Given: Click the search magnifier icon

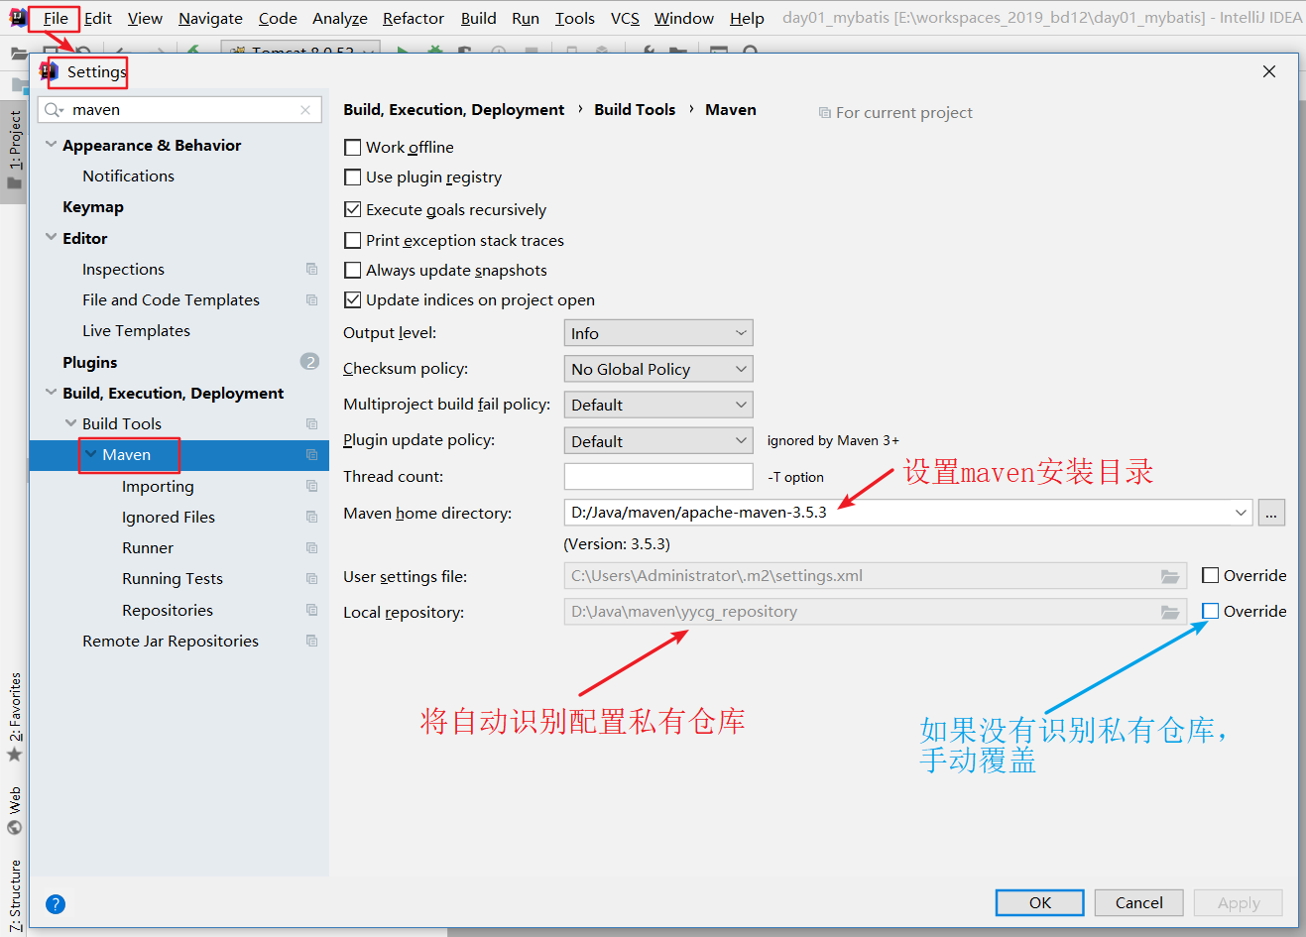Looking at the screenshot, I should [54, 110].
